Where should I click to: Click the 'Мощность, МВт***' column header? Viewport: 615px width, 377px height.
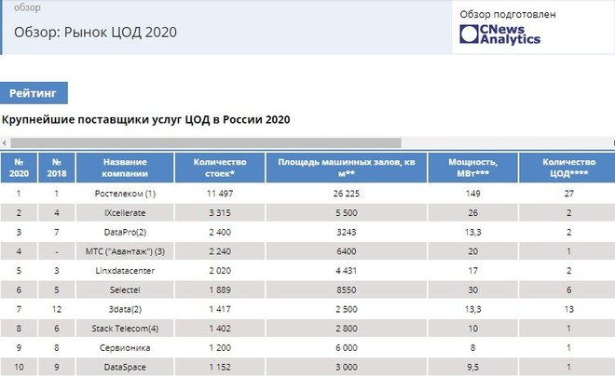tap(472, 168)
